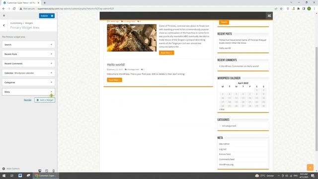Viewport: 318px width, 179px height.
Task: Expand the Calendar widget
Action: 28,73
